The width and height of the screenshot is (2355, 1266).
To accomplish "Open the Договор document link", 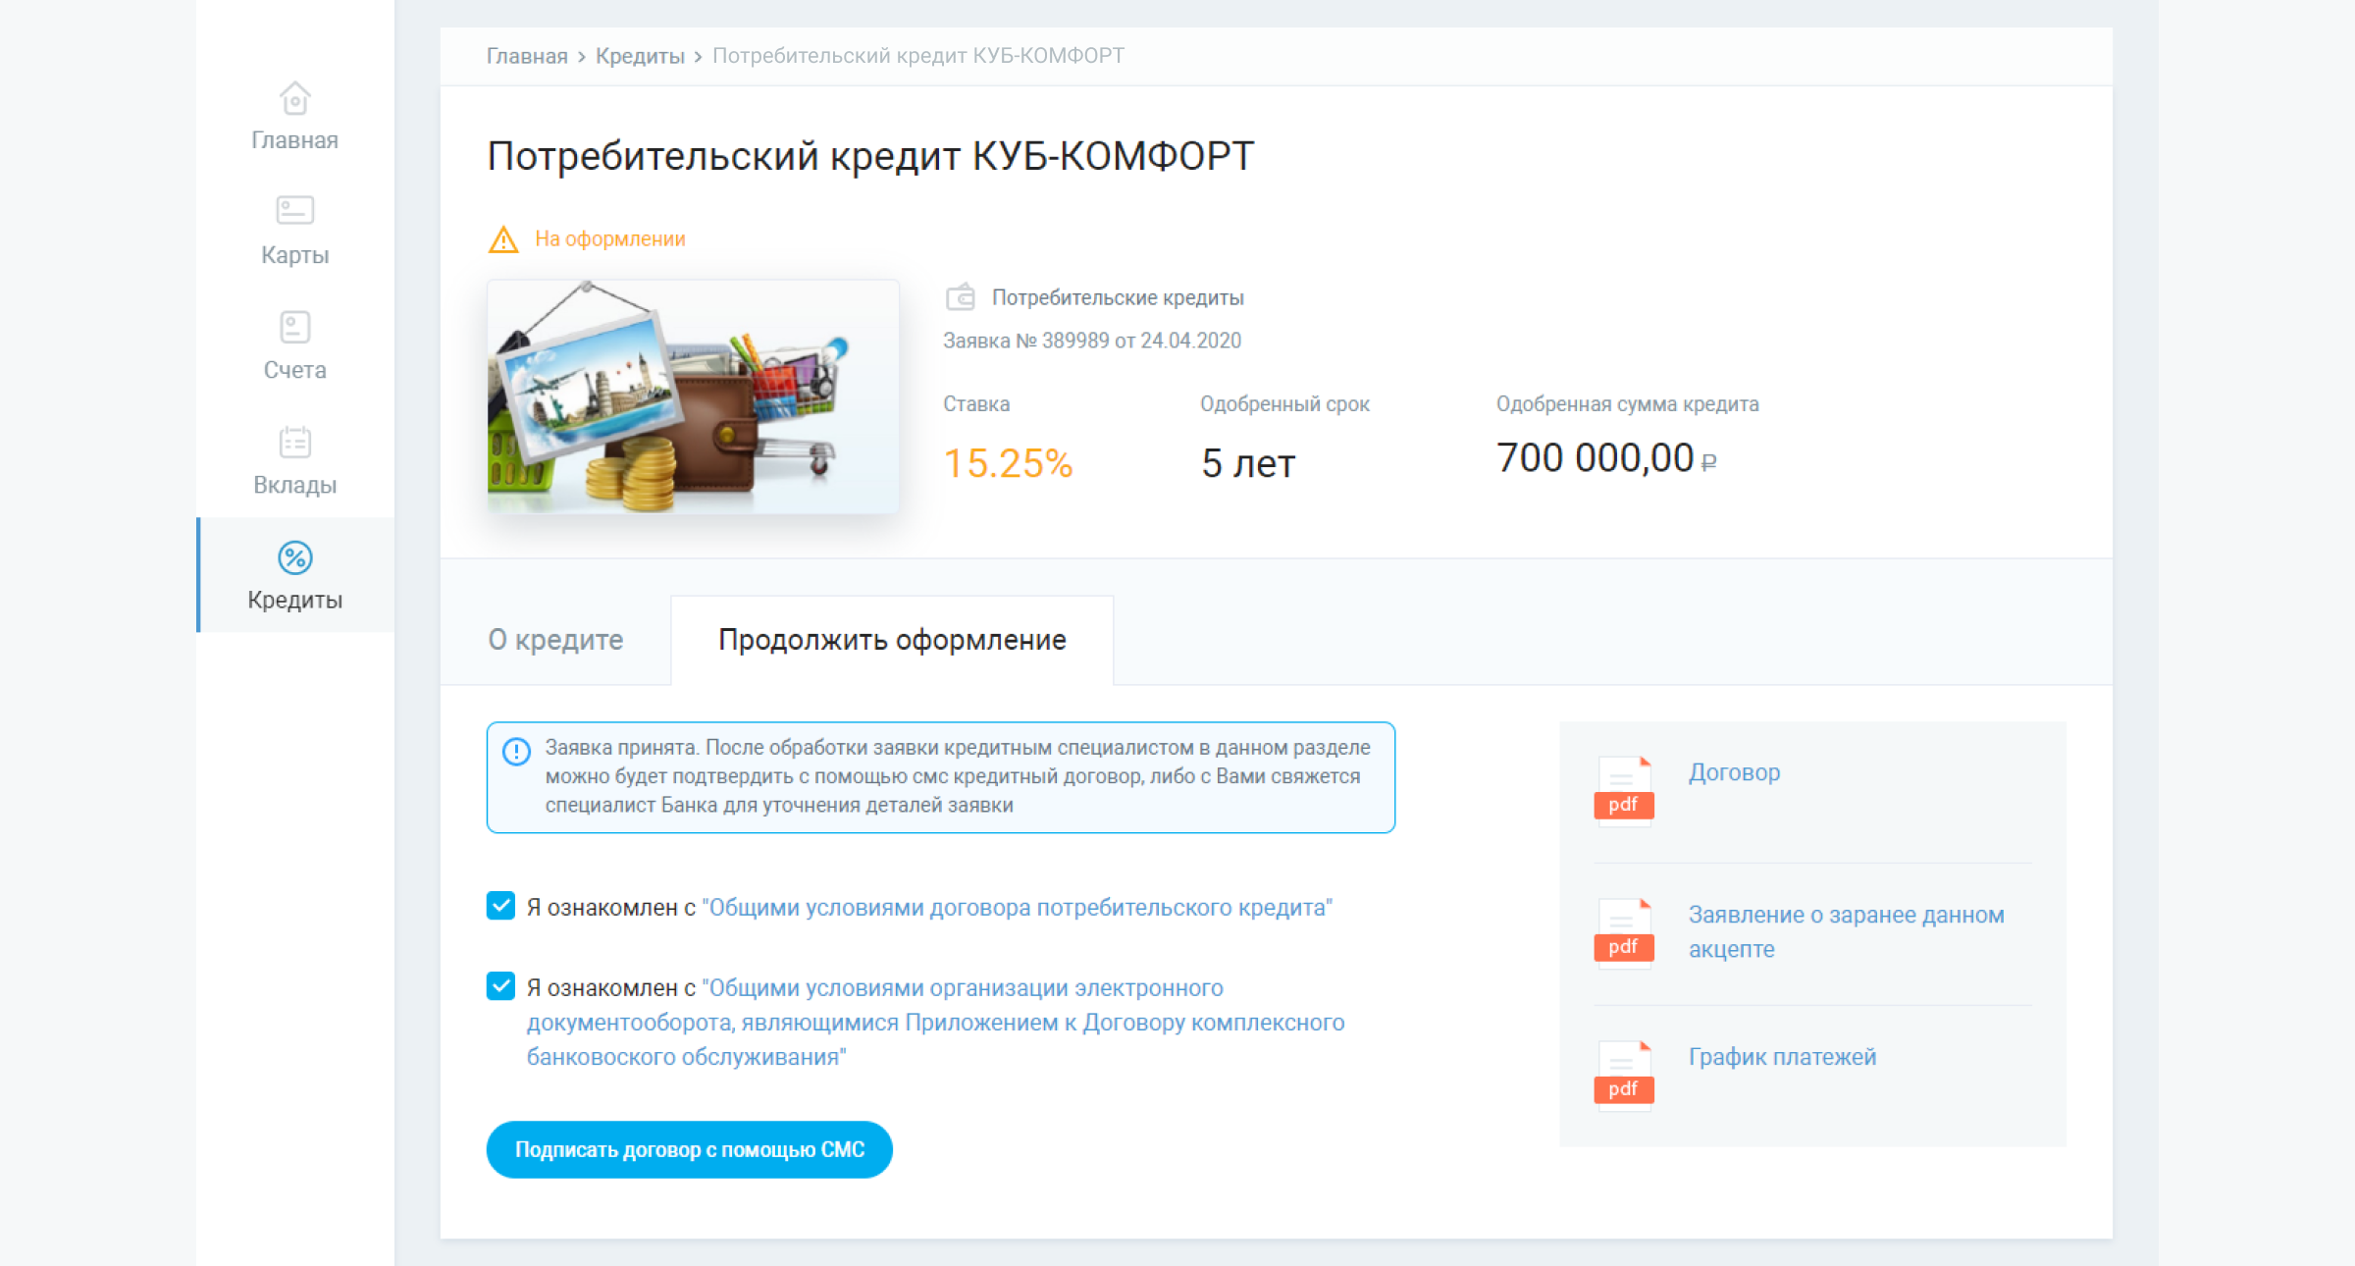I will point(1734,772).
